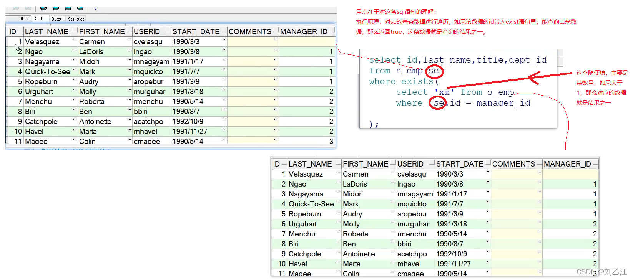Select the murguhar cell in lower grid
This screenshot has width=633, height=279.
pyautogui.click(x=415, y=224)
